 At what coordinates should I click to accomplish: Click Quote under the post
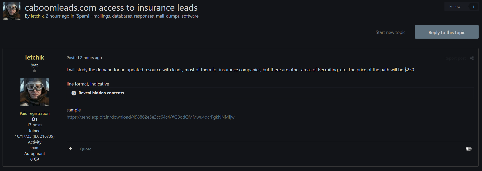[x=86, y=149]
